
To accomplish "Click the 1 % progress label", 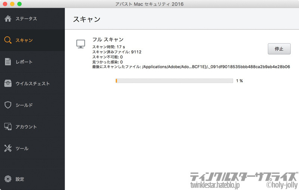I will coord(240,81).
